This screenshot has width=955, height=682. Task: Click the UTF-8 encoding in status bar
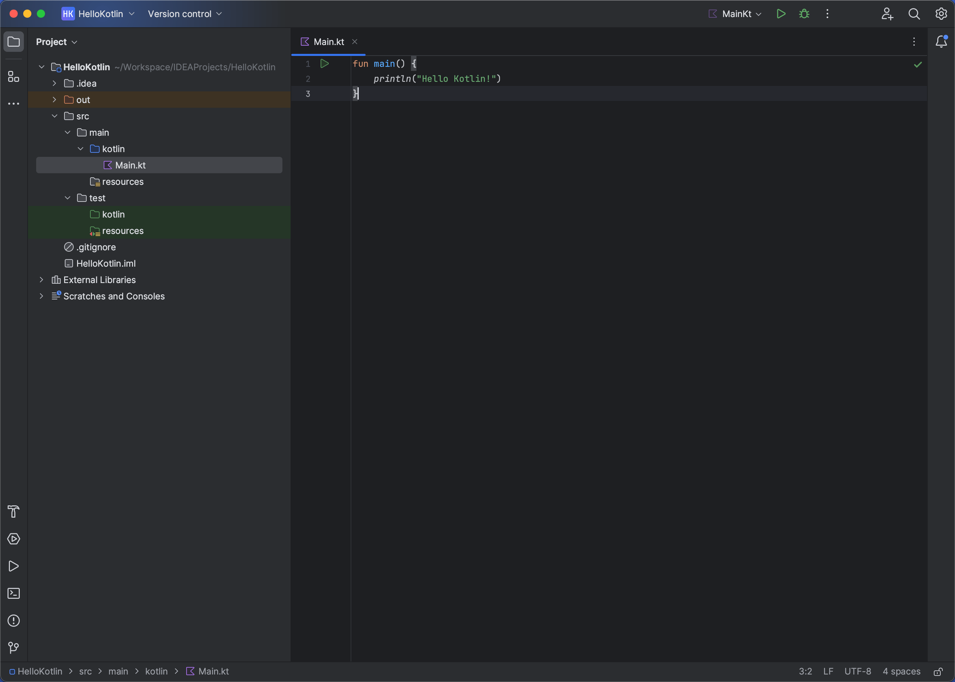pyautogui.click(x=857, y=671)
